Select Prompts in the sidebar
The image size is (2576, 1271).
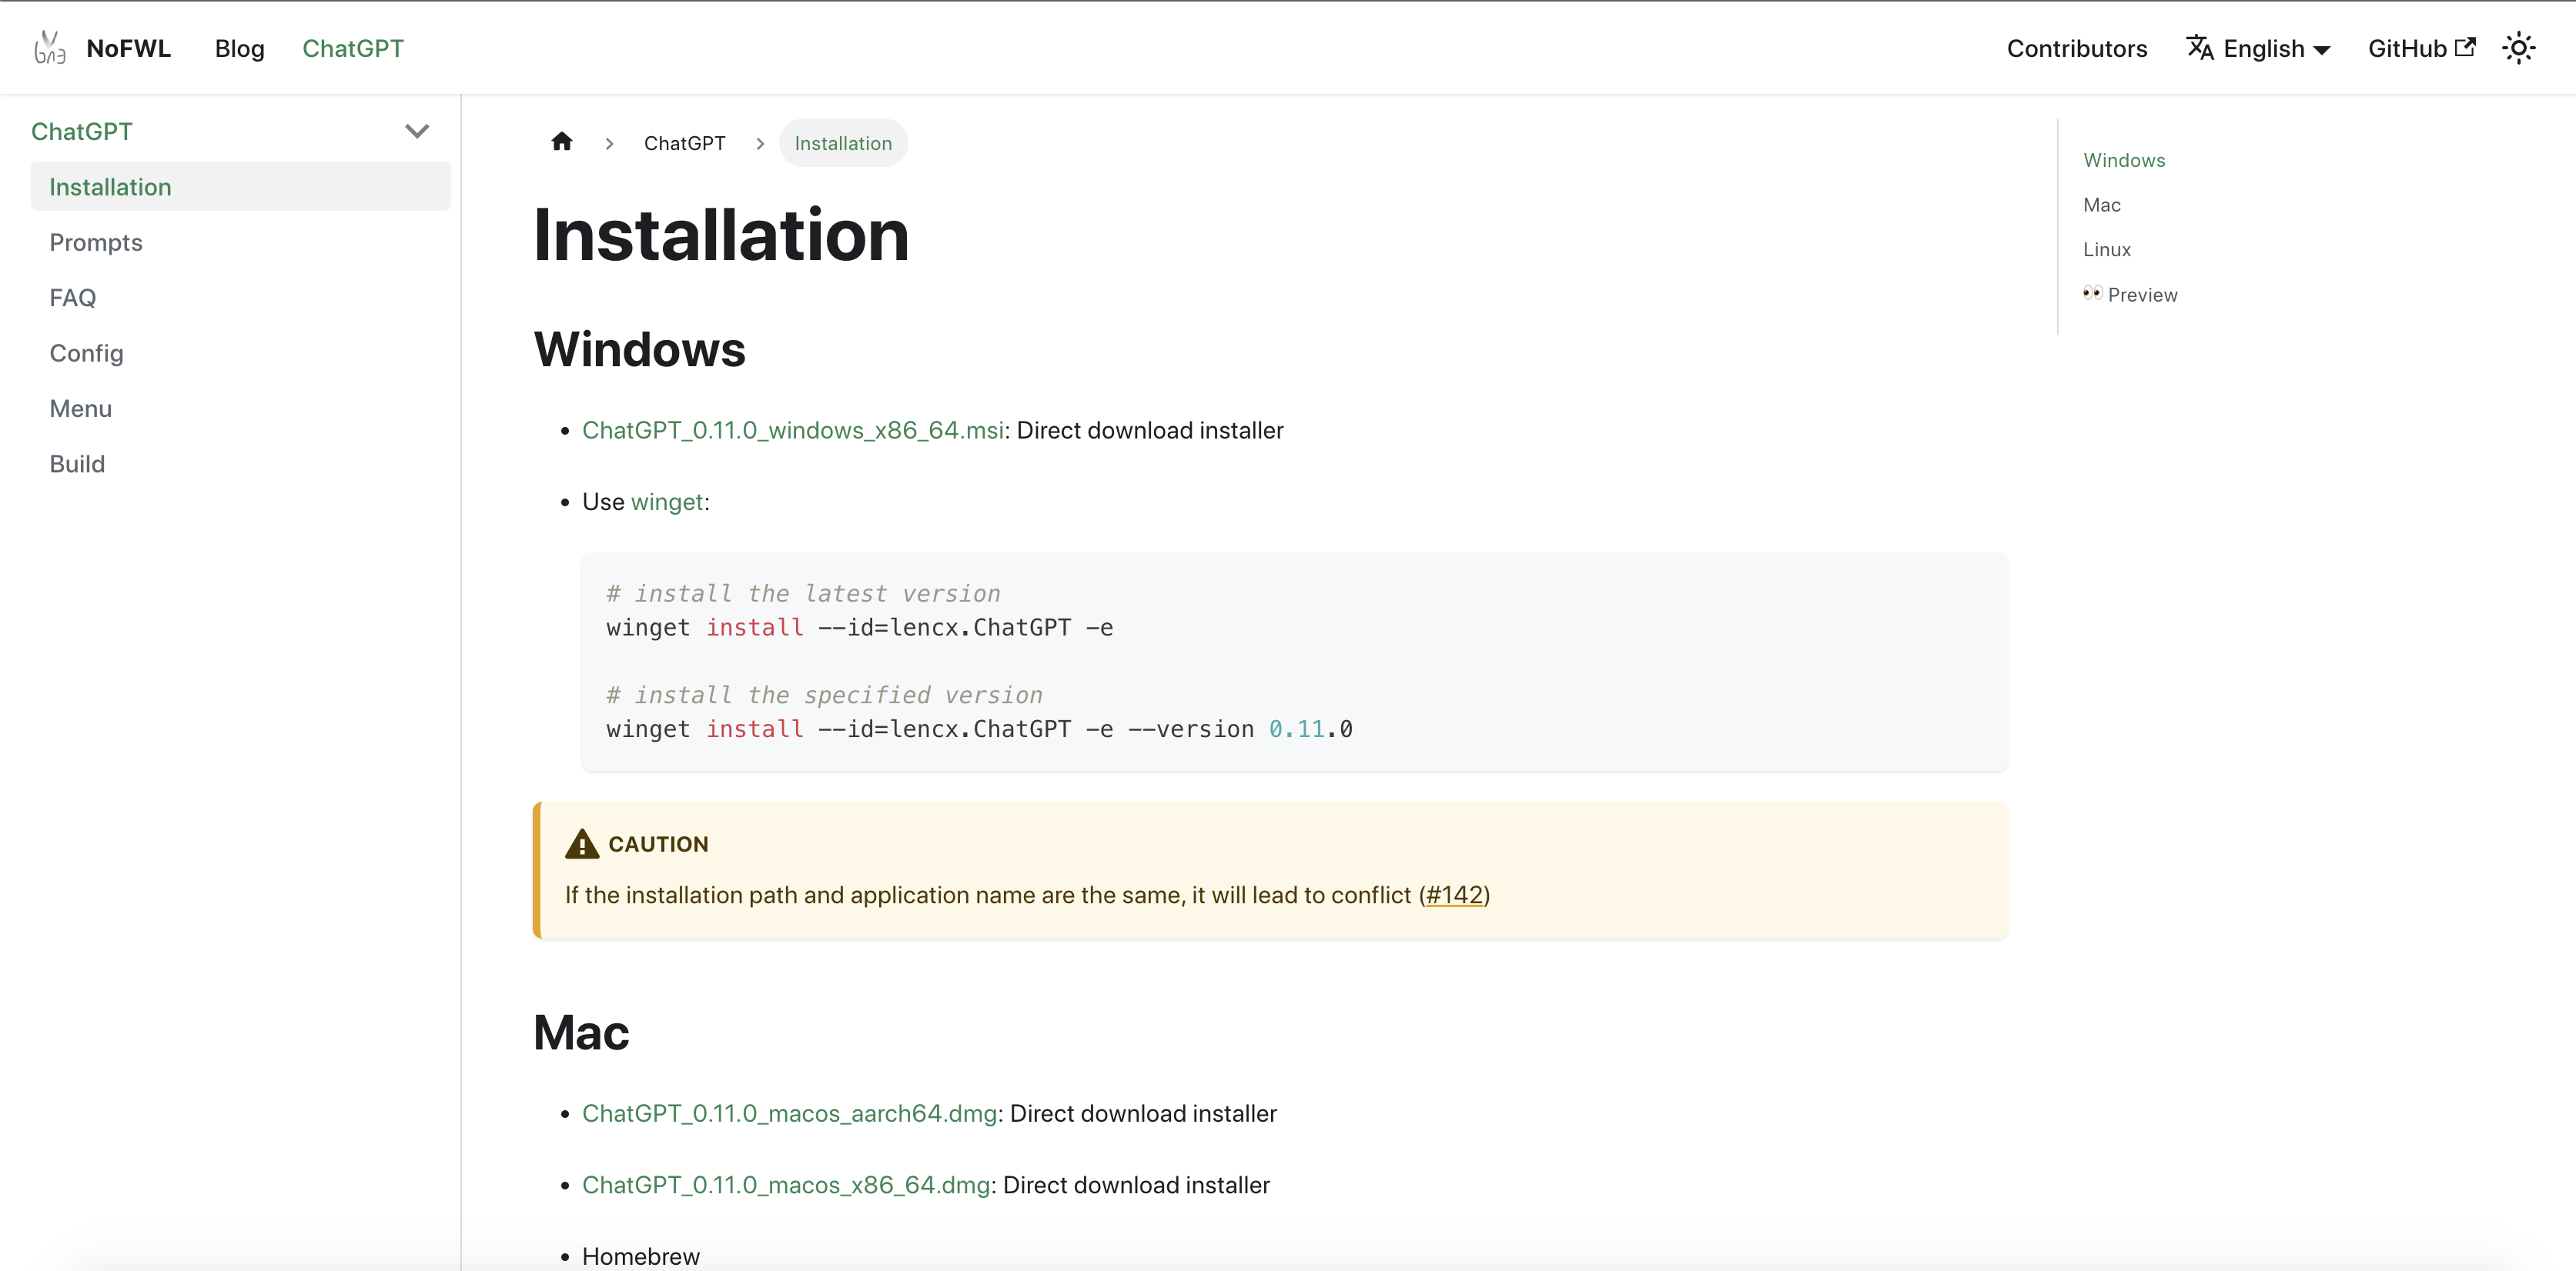tap(96, 243)
